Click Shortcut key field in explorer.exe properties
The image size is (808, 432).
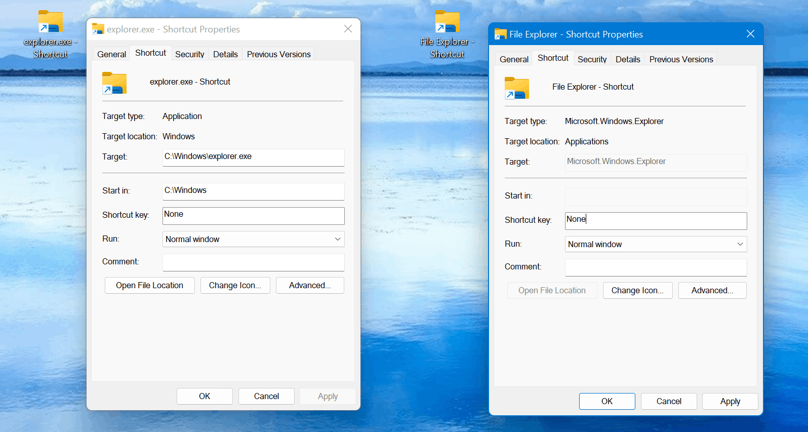(254, 216)
